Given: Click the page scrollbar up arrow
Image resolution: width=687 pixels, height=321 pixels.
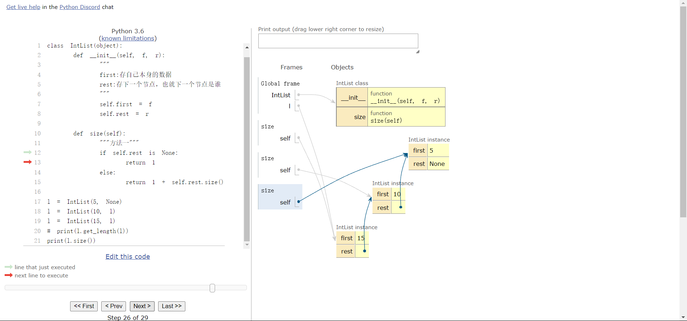Looking at the screenshot, I should tap(683, 3).
